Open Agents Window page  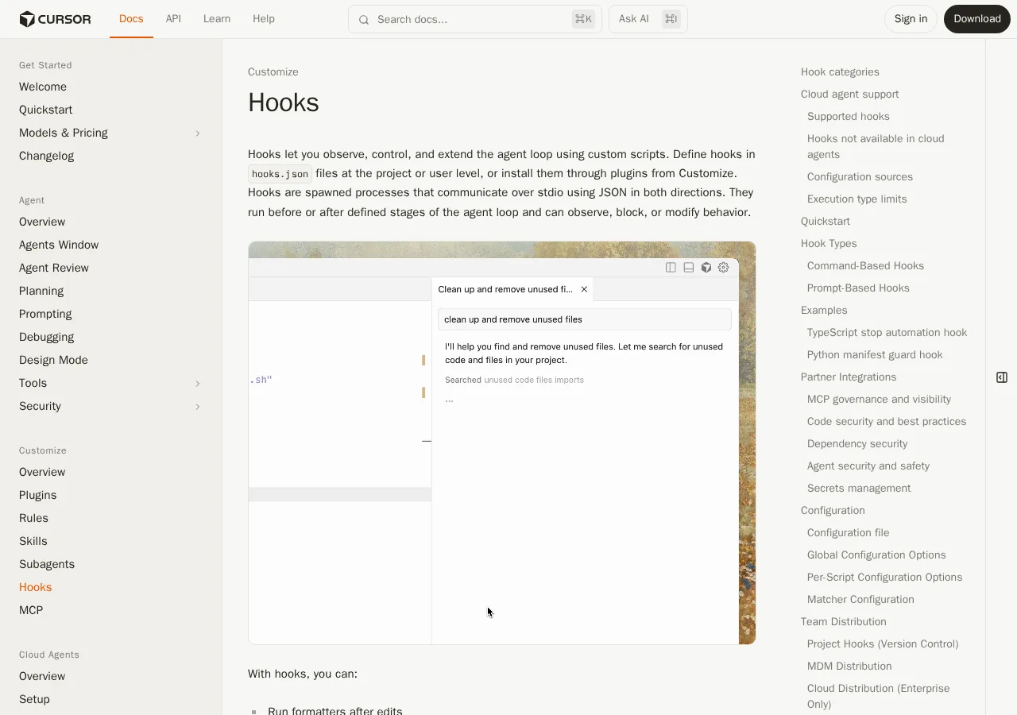[x=59, y=245]
